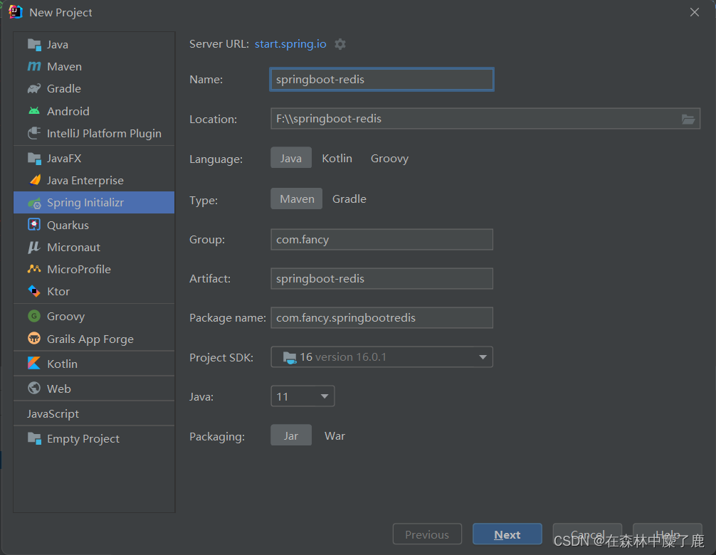Open the Project SDK dropdown
716x555 pixels.
[381, 357]
